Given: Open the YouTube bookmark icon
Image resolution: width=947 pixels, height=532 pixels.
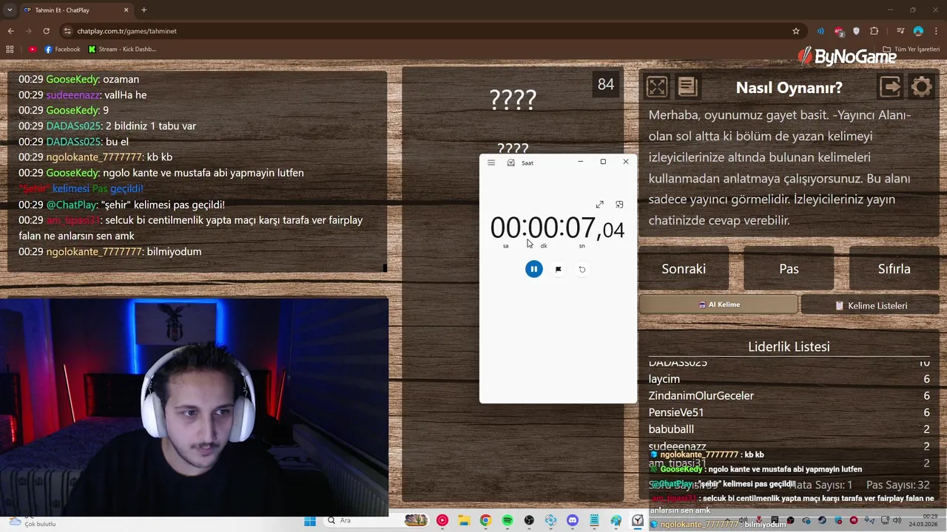Looking at the screenshot, I should tap(33, 50).
